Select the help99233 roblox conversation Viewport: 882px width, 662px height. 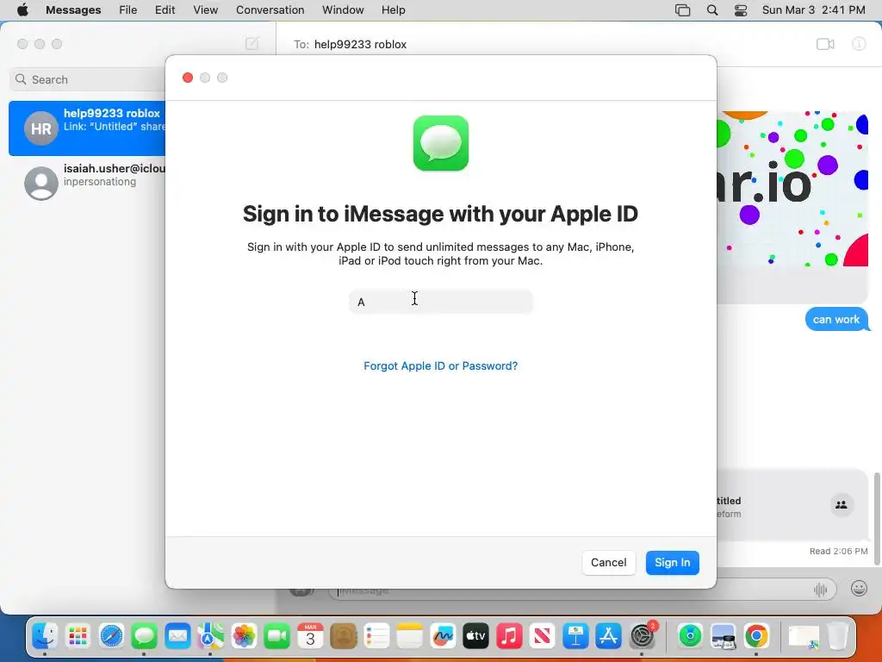(x=87, y=128)
